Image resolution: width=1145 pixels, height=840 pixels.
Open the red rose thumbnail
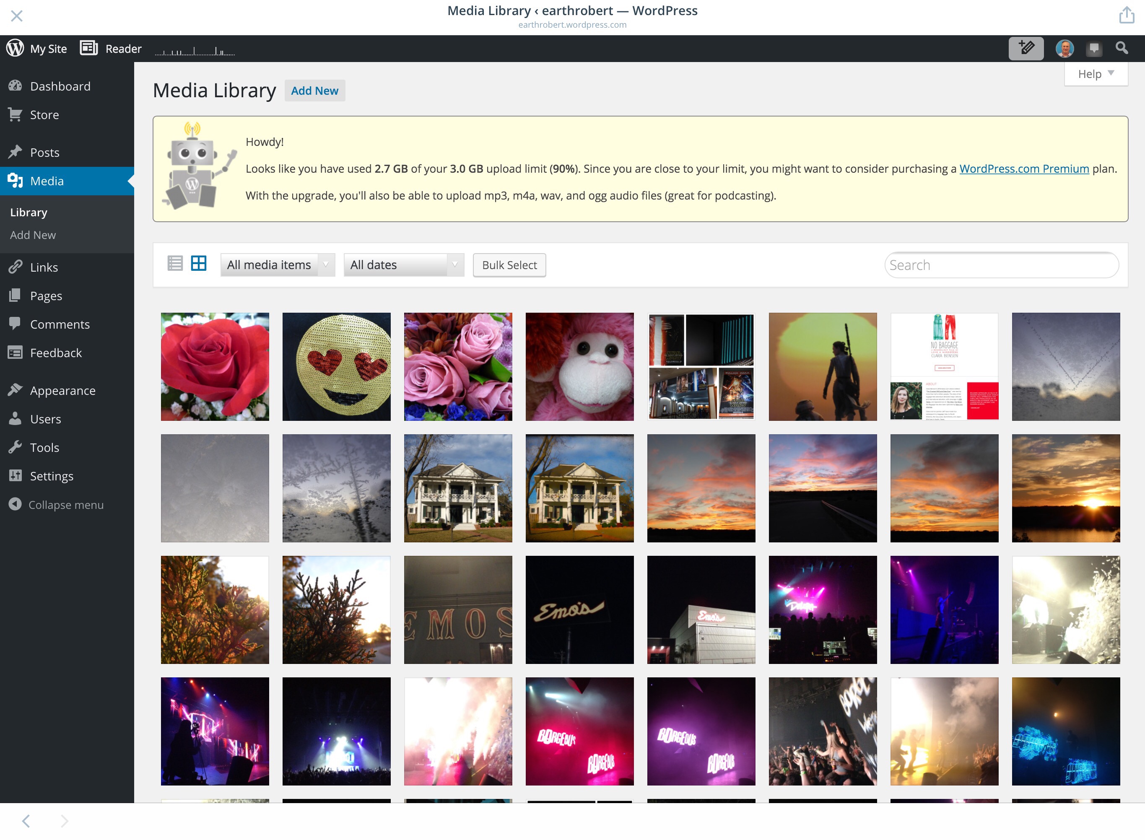215,367
